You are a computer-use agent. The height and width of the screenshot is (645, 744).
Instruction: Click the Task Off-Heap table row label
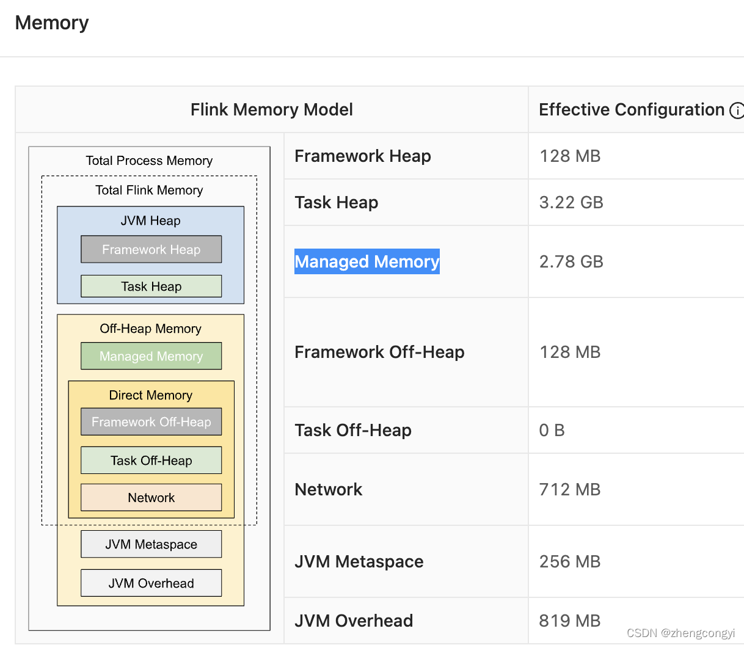pos(353,431)
